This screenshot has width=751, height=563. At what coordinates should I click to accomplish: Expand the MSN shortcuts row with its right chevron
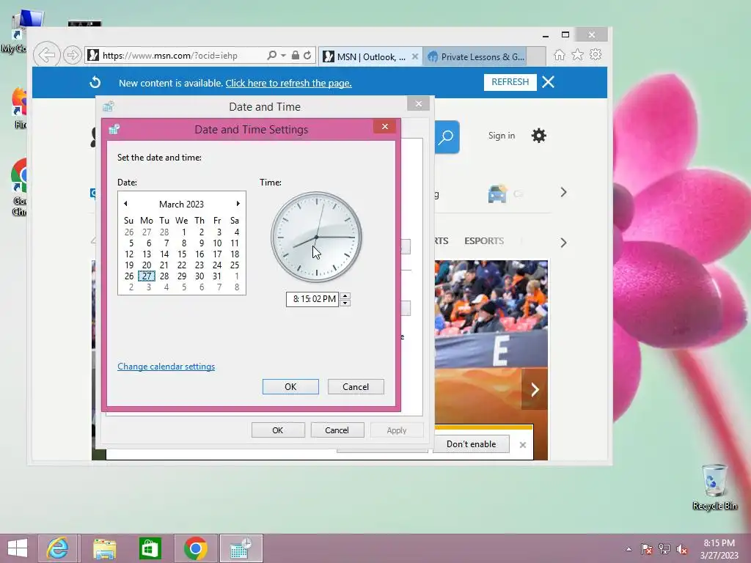coord(564,193)
